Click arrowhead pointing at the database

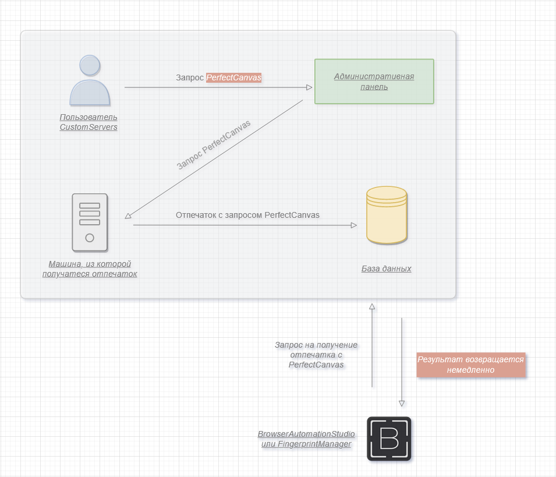[353, 225]
